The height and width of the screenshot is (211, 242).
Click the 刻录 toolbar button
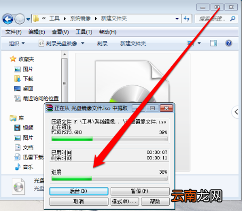coord(102,43)
